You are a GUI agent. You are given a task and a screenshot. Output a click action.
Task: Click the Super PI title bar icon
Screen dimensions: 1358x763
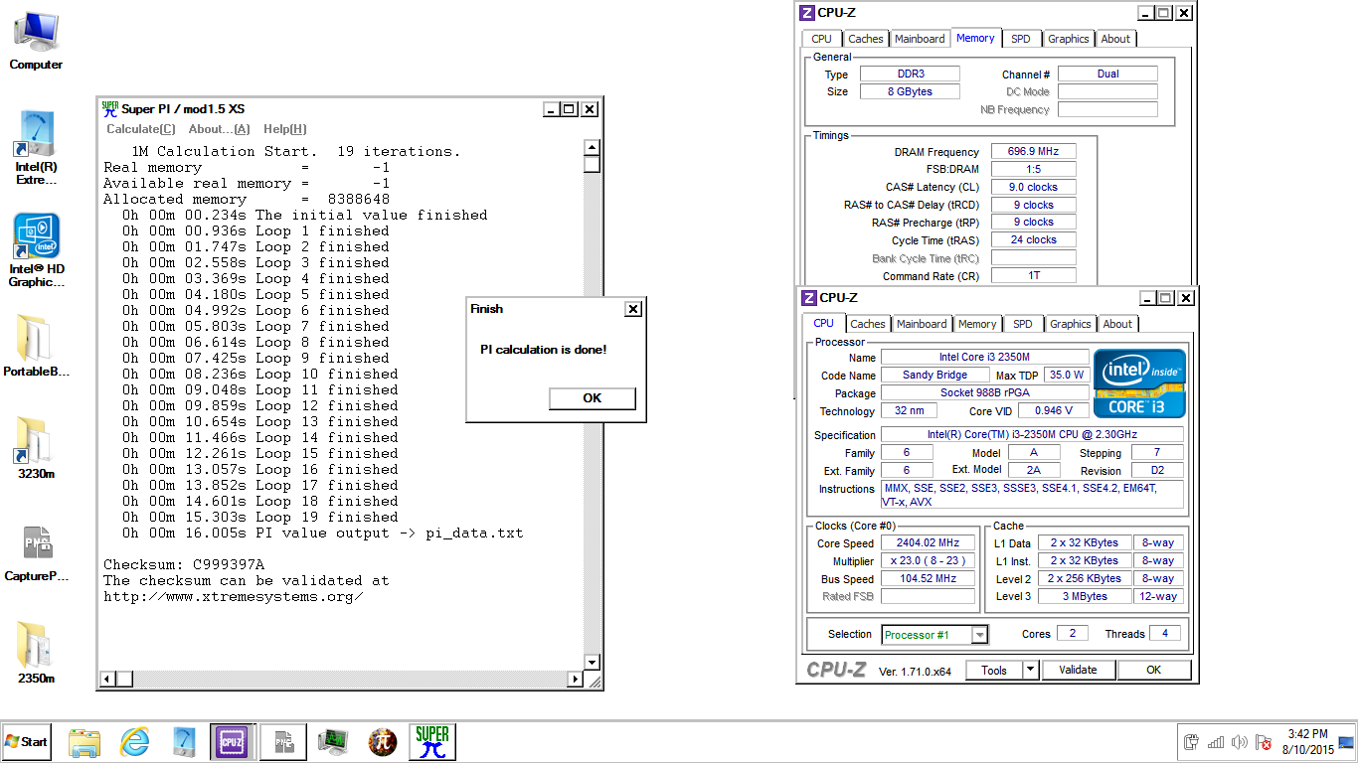click(110, 109)
